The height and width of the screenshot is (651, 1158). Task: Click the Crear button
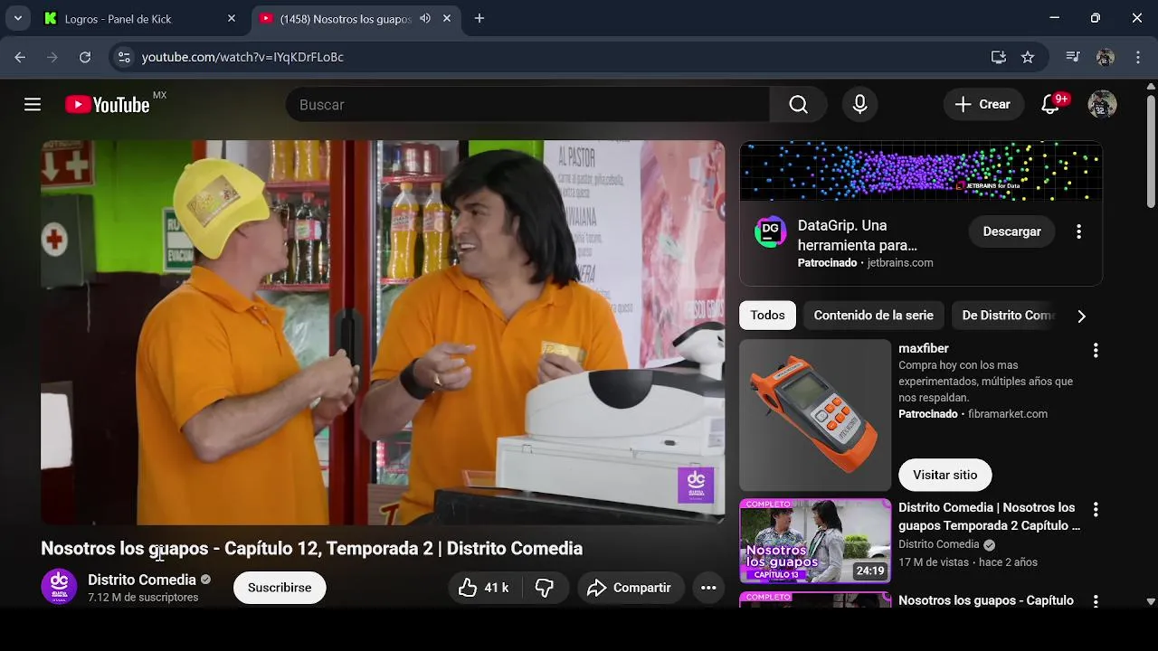point(983,105)
